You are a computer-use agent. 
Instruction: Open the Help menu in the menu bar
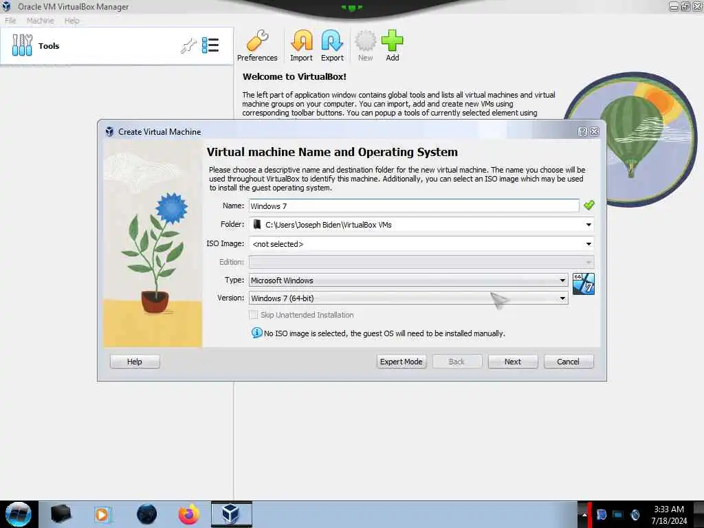tap(71, 21)
